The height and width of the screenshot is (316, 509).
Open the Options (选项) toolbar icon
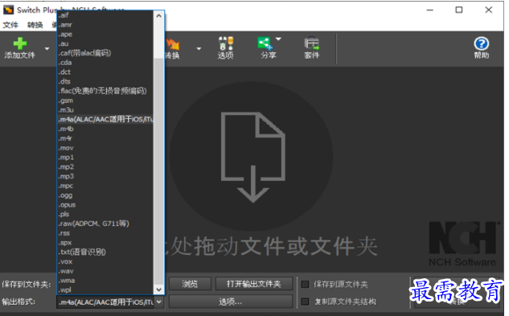[x=226, y=43]
